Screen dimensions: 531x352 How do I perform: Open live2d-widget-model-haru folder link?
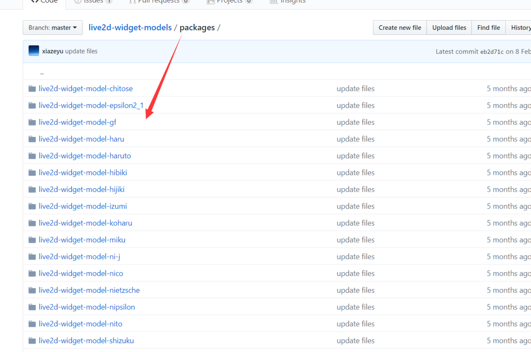pyautogui.click(x=81, y=139)
